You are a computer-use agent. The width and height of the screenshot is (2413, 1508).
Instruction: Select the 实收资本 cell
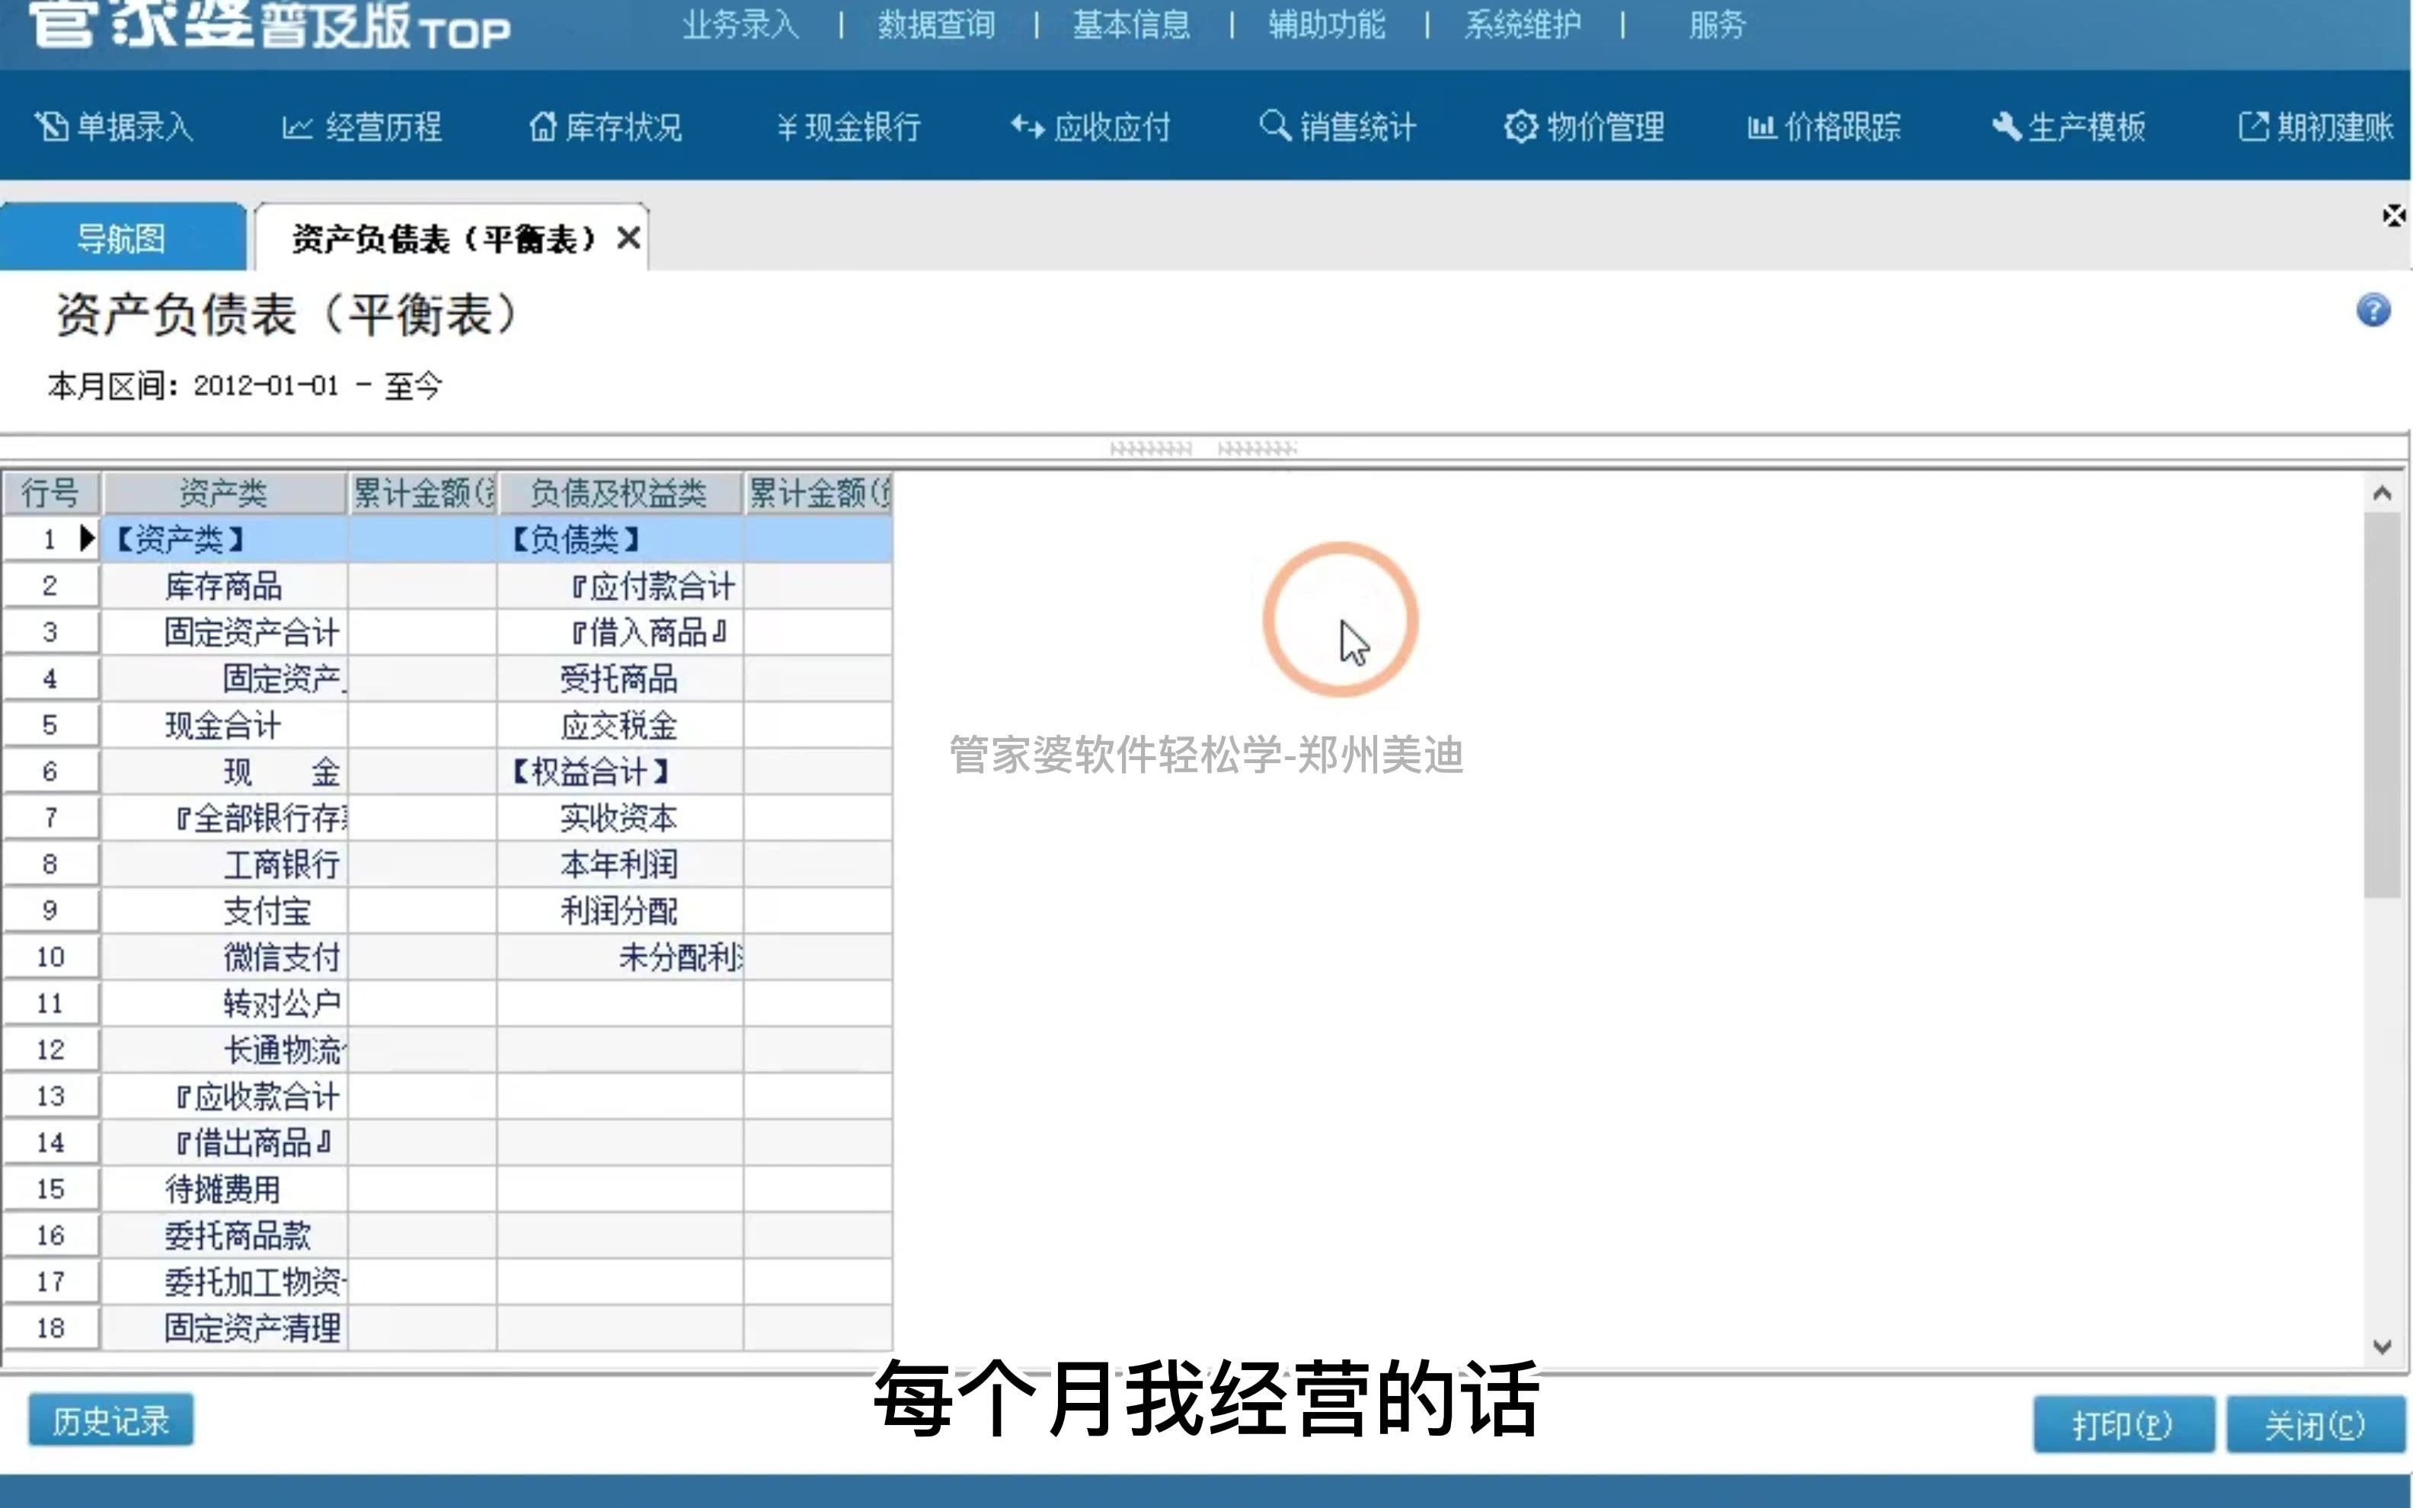coord(620,818)
